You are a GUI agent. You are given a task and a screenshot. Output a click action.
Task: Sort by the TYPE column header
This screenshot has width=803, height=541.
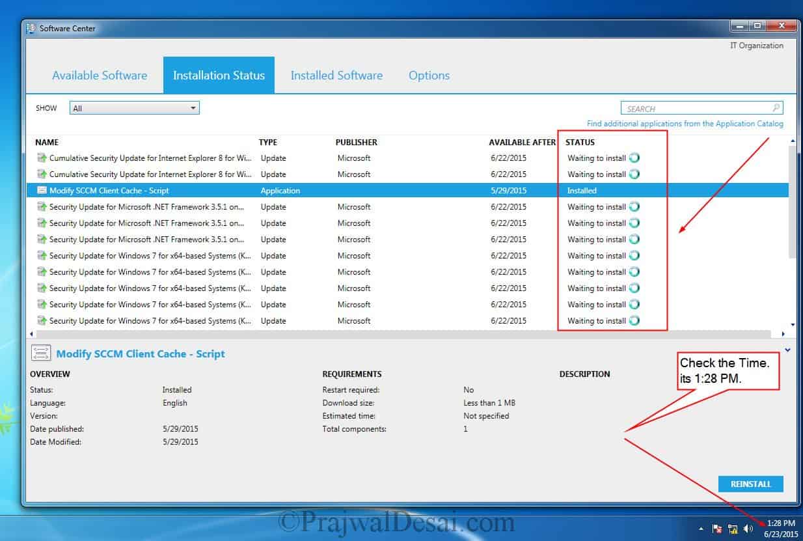tap(267, 142)
